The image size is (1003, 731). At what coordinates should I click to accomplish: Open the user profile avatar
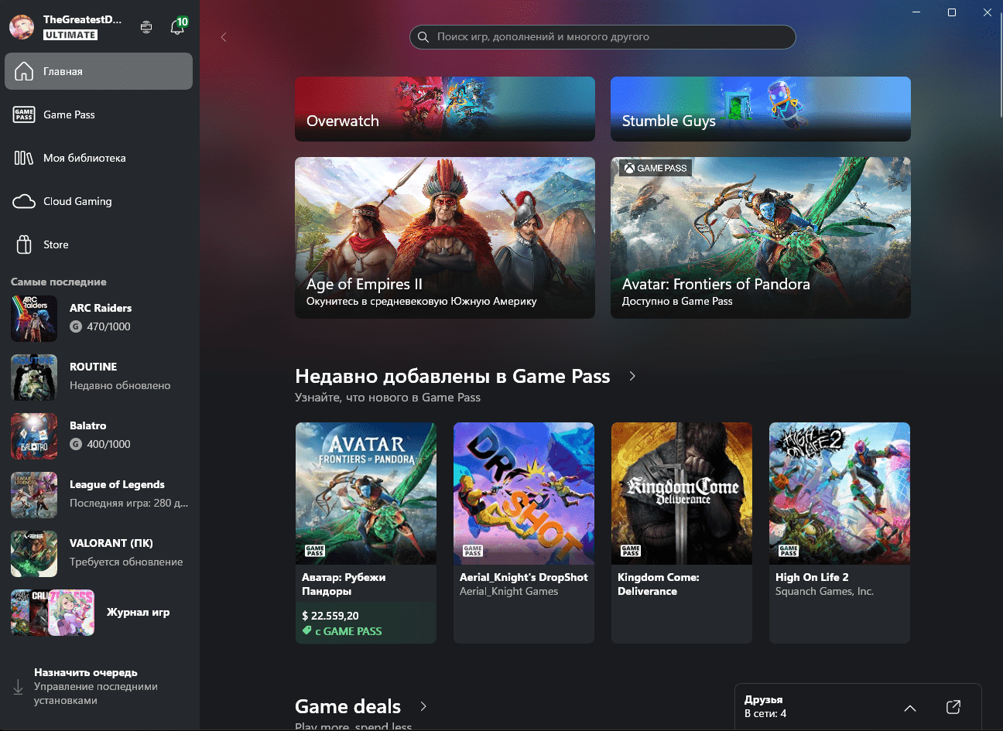[x=22, y=27]
